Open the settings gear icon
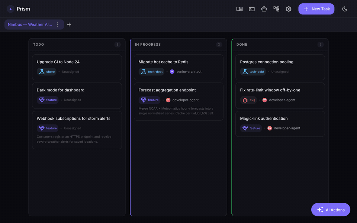This screenshot has width=357, height=223. point(289,9)
